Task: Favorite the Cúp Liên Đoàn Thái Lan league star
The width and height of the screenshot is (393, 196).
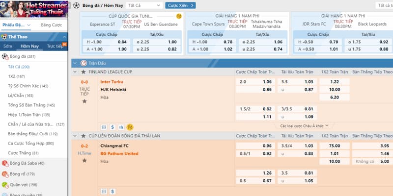Action: click(x=84, y=136)
